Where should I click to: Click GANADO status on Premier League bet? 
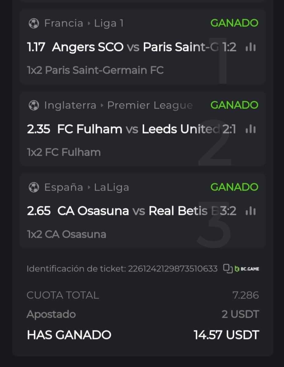point(234,105)
